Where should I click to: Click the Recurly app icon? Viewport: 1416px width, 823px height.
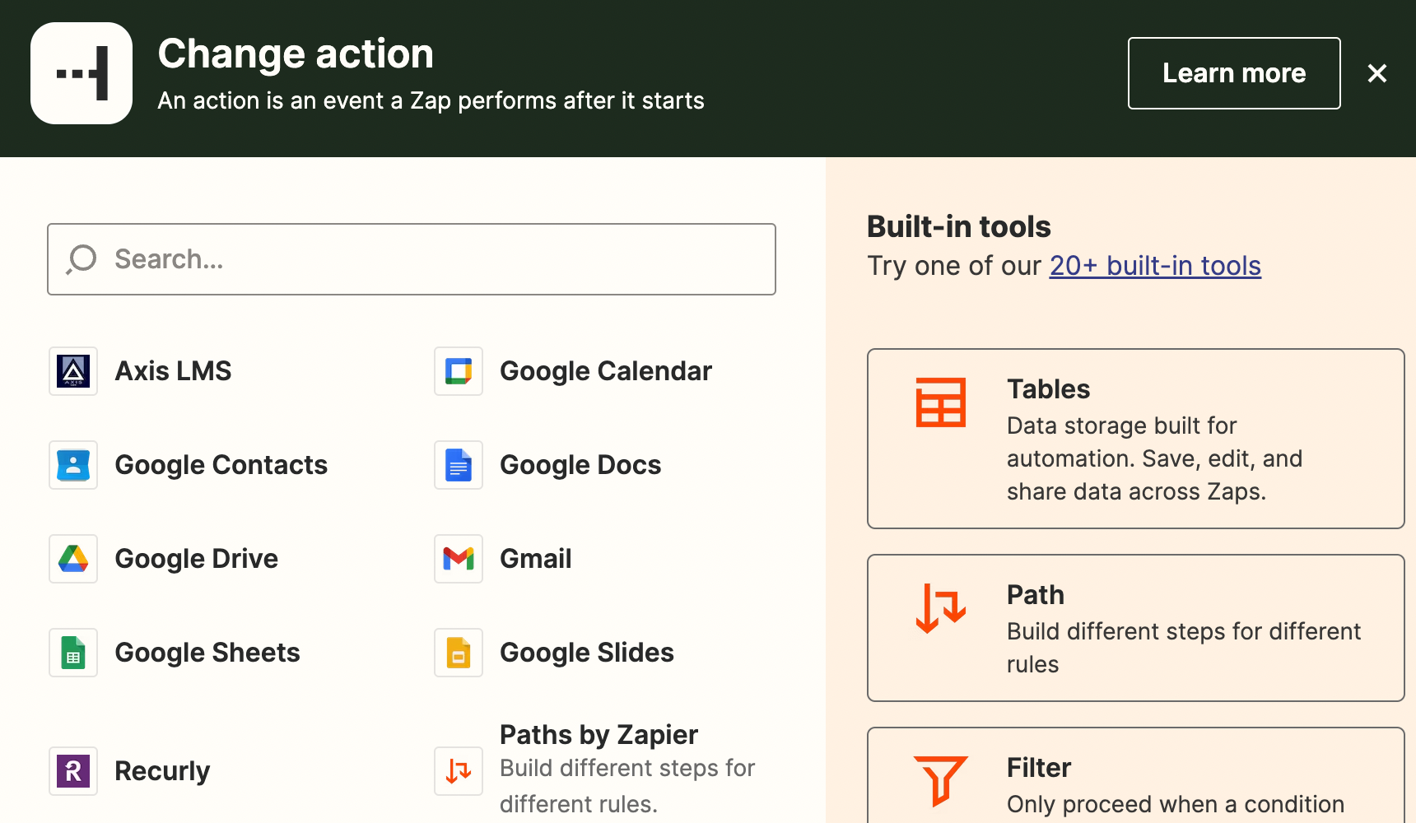tap(73, 771)
